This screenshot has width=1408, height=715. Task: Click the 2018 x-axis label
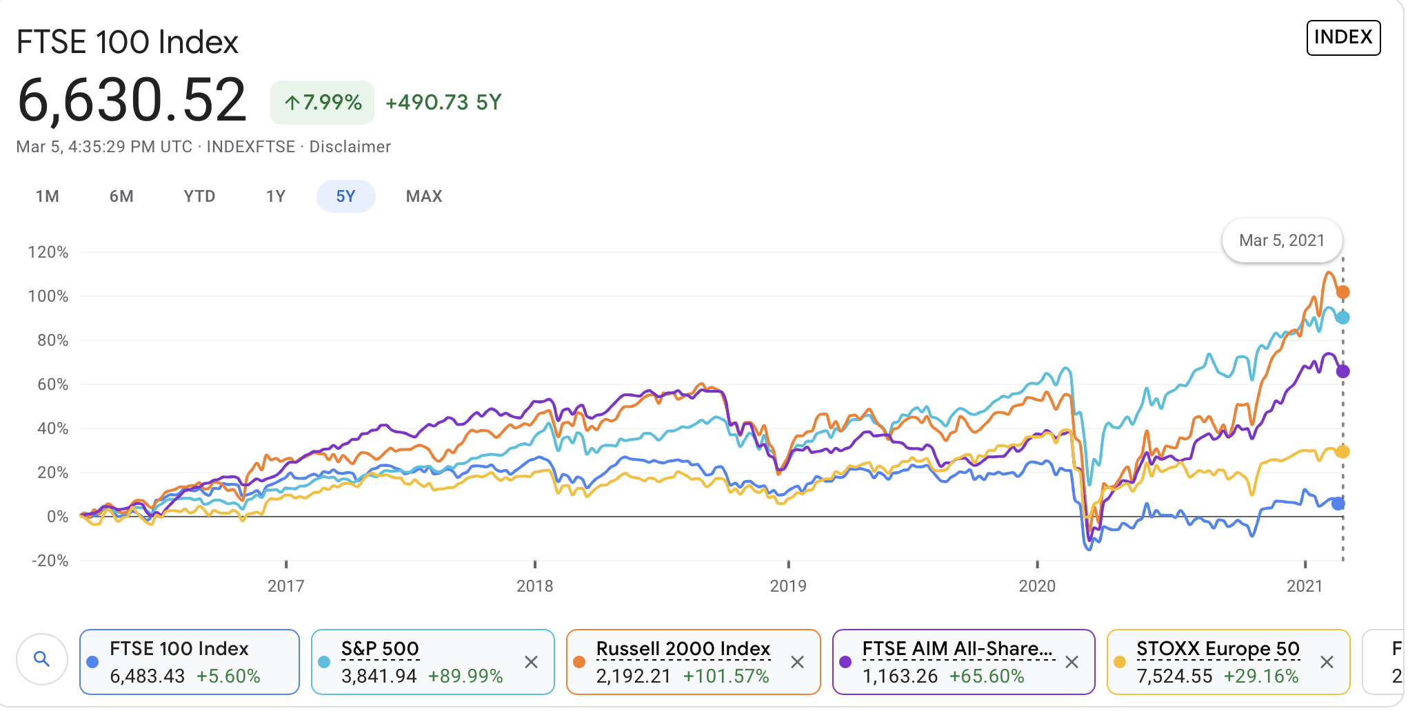tap(535, 586)
